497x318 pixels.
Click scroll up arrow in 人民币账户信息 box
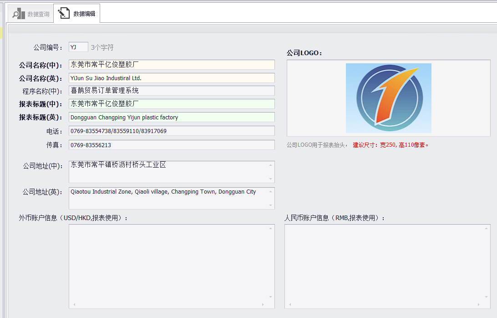[x=486, y=228]
